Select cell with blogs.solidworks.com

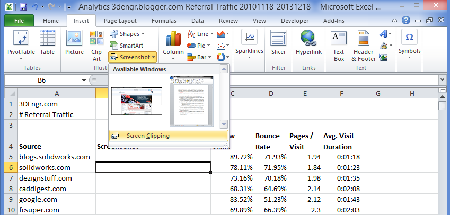click(57, 157)
